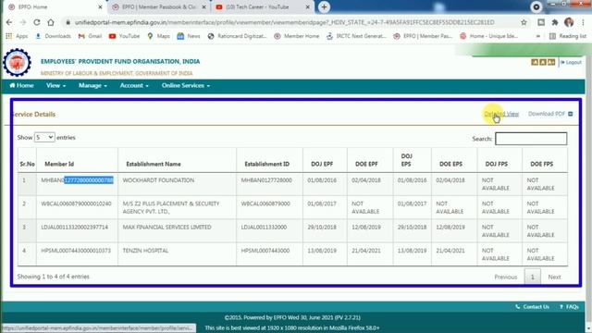Open the YouTube bookmark

click(125, 36)
